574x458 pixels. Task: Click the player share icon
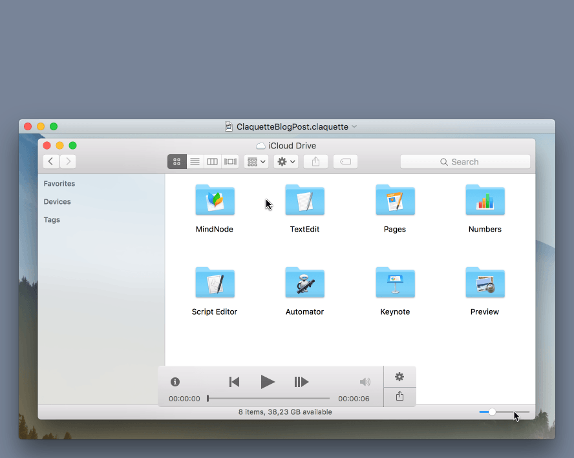tap(399, 396)
